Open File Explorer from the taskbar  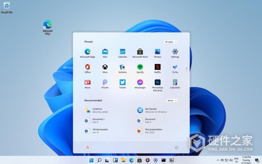[x=123, y=160]
